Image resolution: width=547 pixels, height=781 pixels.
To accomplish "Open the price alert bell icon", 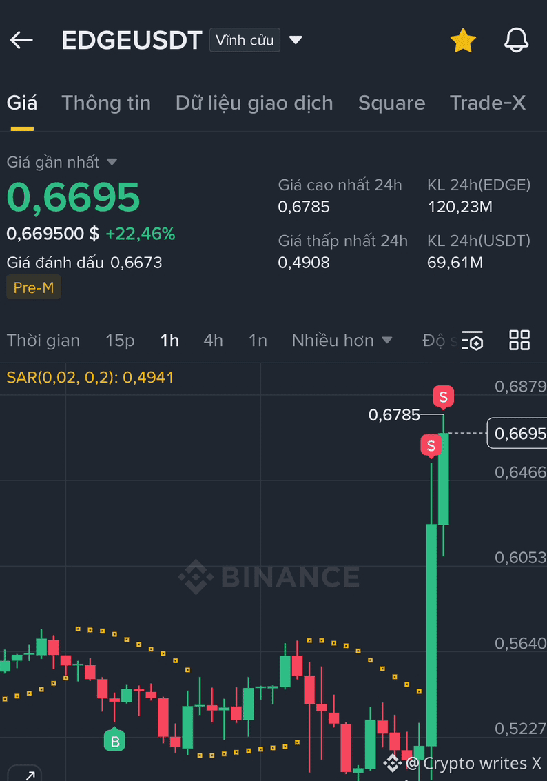I will click(516, 40).
